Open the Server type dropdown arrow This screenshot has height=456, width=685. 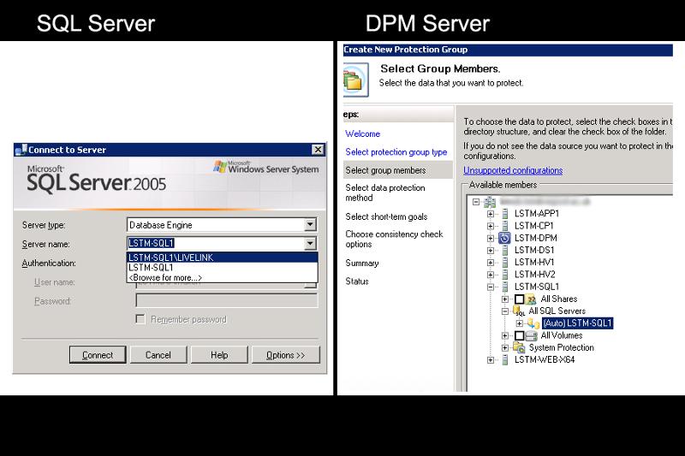310,225
